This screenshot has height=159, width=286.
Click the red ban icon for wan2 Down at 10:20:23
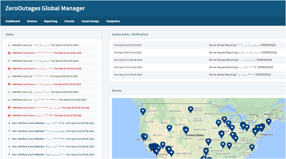point(9,53)
